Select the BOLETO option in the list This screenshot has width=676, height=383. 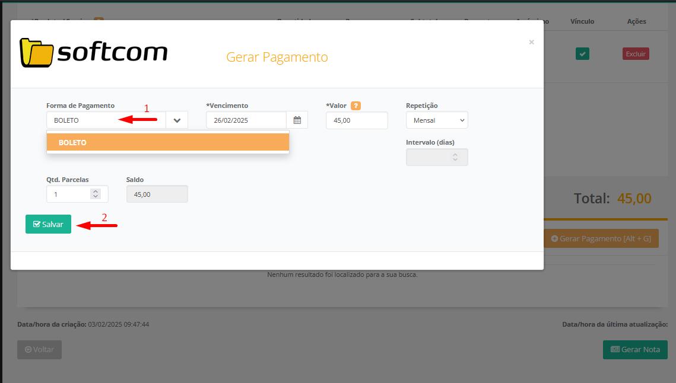point(167,142)
